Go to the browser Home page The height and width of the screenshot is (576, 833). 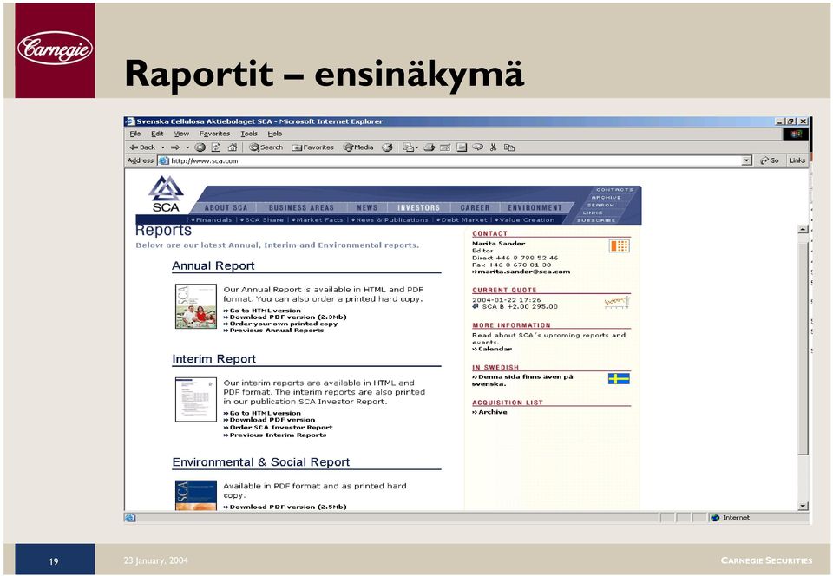[233, 147]
